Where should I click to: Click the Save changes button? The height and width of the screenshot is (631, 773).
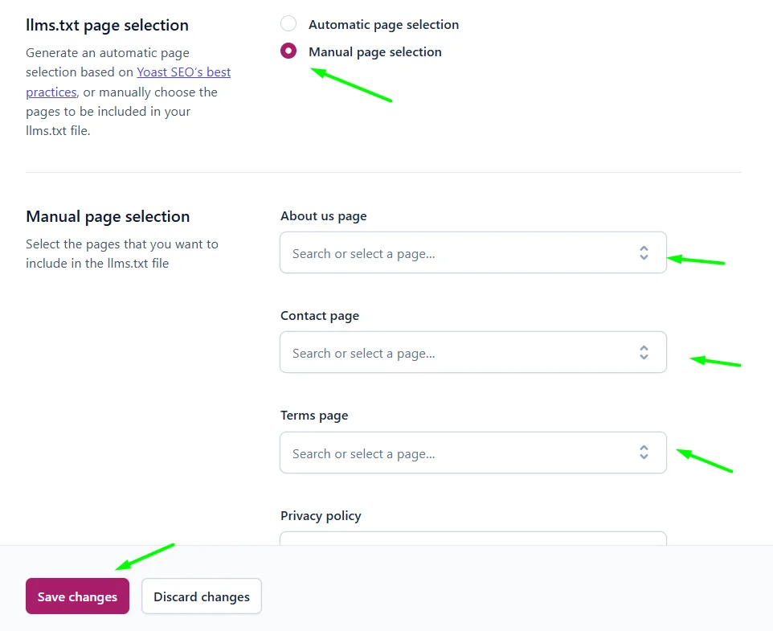pyautogui.click(x=76, y=596)
